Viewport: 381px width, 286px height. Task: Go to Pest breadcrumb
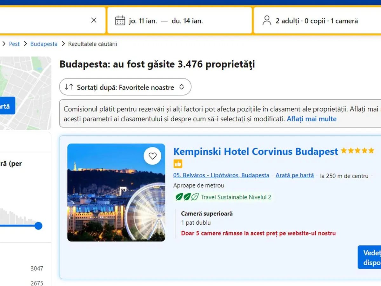(x=14, y=44)
